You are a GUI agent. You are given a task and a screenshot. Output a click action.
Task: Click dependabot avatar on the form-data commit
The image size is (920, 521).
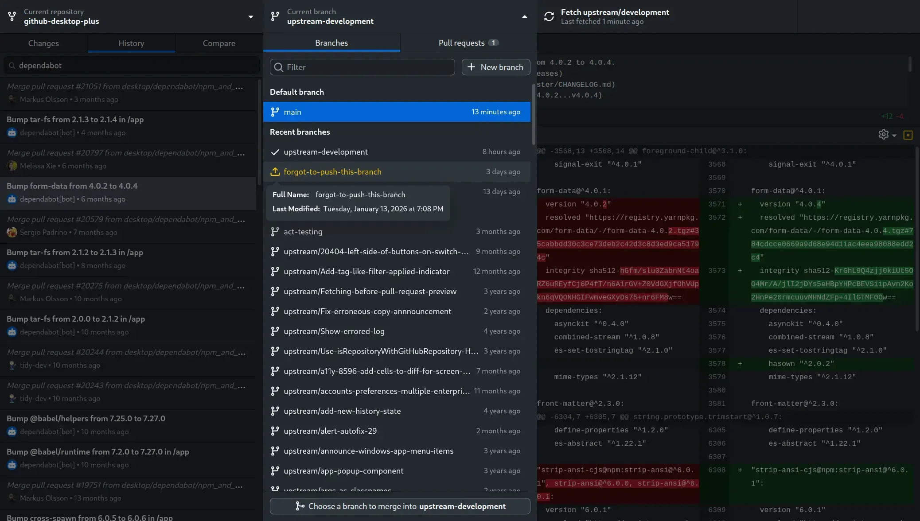(x=12, y=199)
